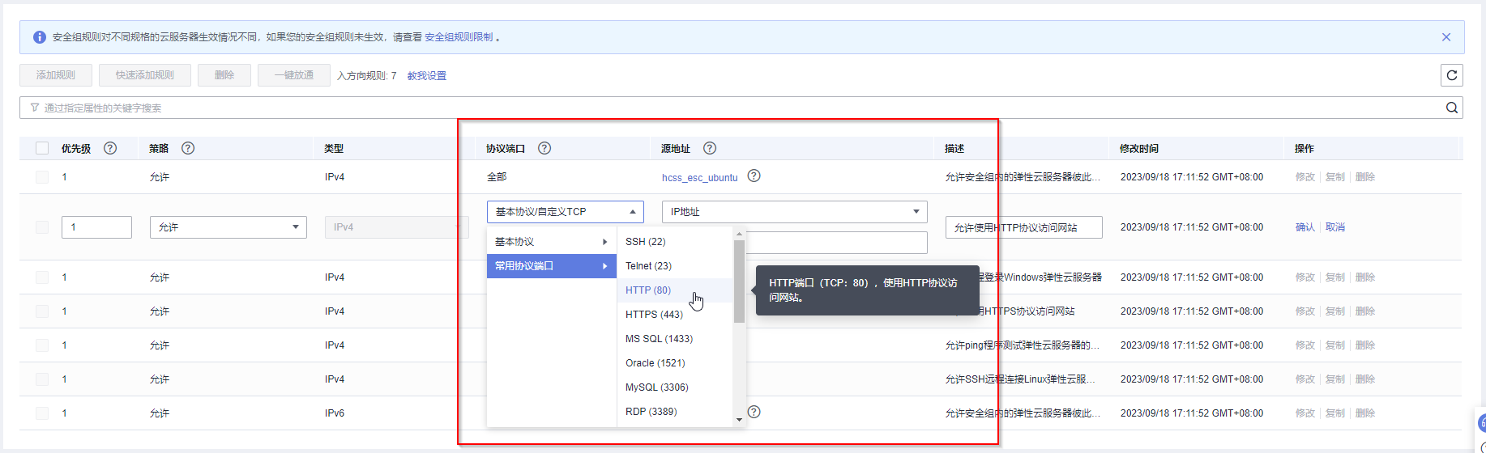Check the box for the HTTPS协议访问网站 row

click(x=42, y=311)
